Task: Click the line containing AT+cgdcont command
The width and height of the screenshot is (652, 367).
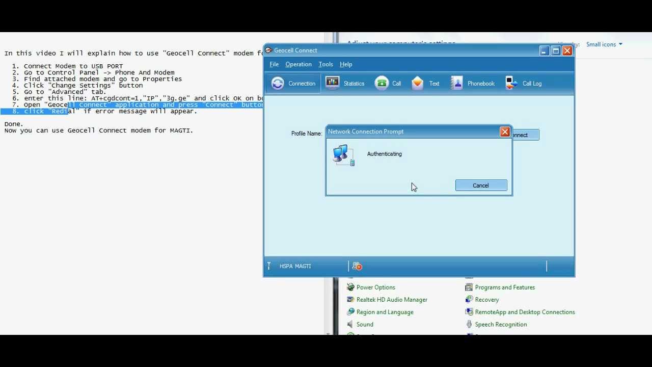Action: click(x=138, y=98)
